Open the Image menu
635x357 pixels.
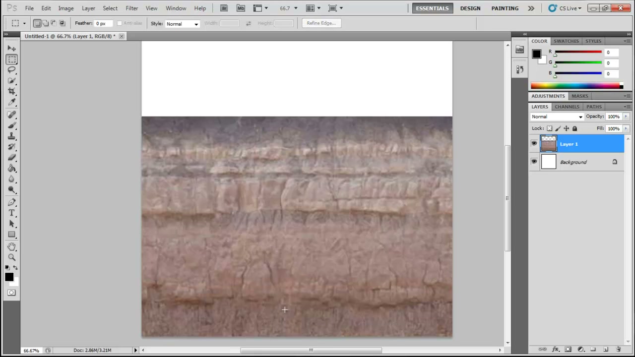pyautogui.click(x=66, y=8)
